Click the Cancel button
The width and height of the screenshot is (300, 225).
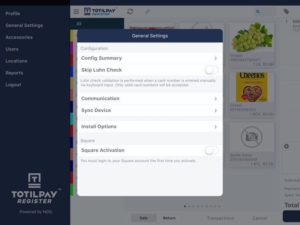[260, 218]
